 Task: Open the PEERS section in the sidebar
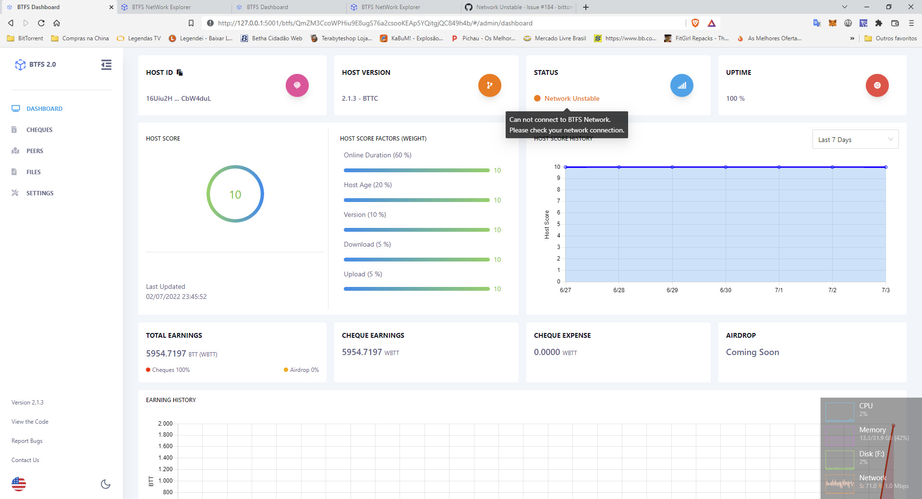point(34,151)
